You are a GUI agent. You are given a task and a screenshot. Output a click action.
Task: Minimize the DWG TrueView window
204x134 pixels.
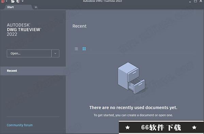(190, 1)
